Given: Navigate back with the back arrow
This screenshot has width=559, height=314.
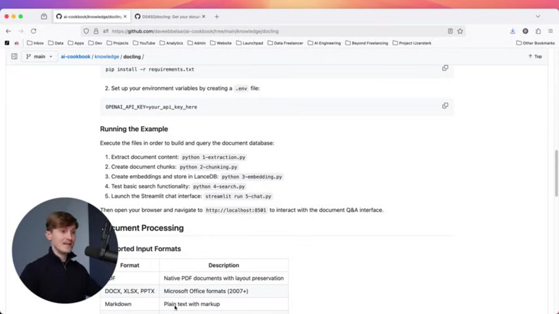Looking at the screenshot, I should pos(8,31).
